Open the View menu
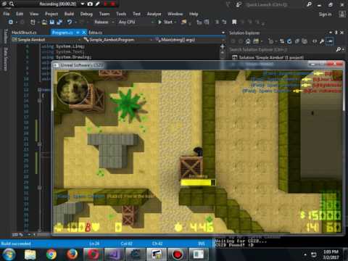Image resolution: width=348 pixels, height=261 pixels. click(34, 14)
